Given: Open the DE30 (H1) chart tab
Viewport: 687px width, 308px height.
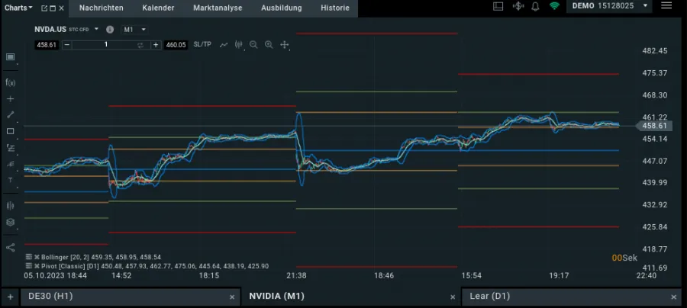Looking at the screenshot, I should (x=50, y=297).
